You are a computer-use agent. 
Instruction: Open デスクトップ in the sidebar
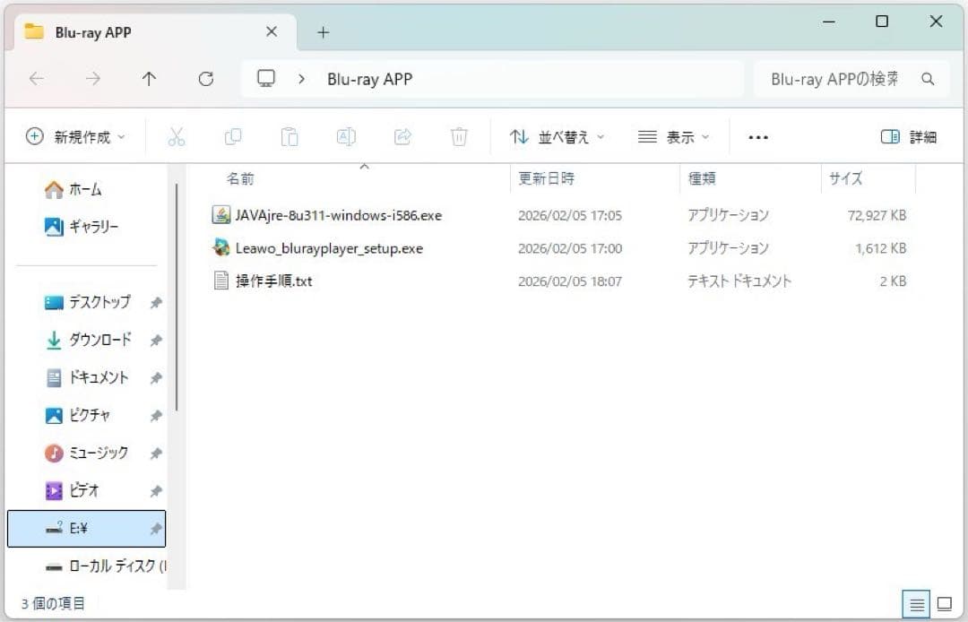pos(88,302)
